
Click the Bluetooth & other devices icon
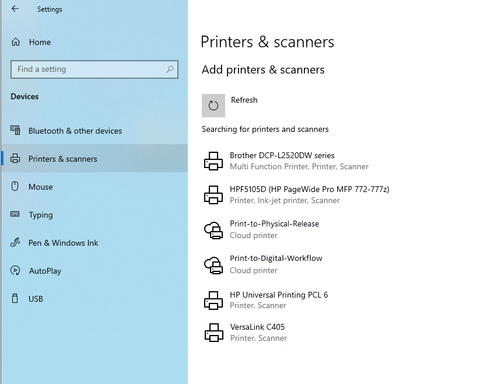point(15,130)
